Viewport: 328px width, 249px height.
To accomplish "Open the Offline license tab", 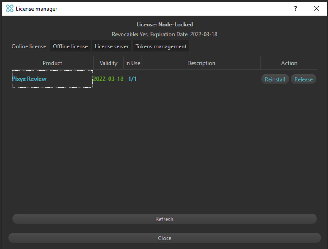I will [70, 46].
